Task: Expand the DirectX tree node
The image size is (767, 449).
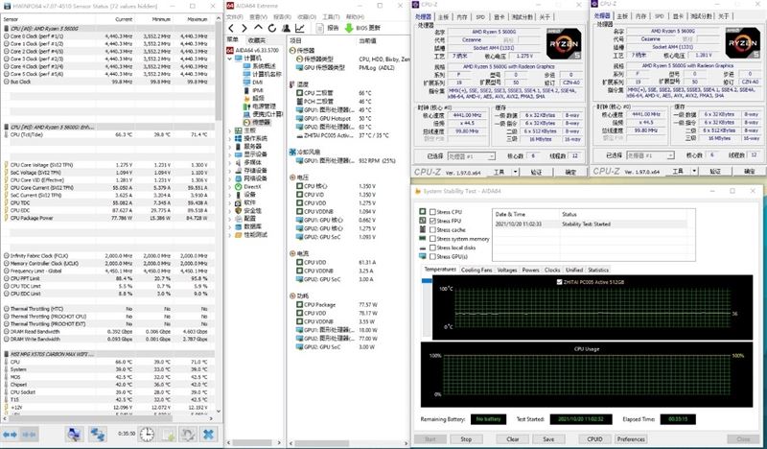Action: [x=228, y=186]
